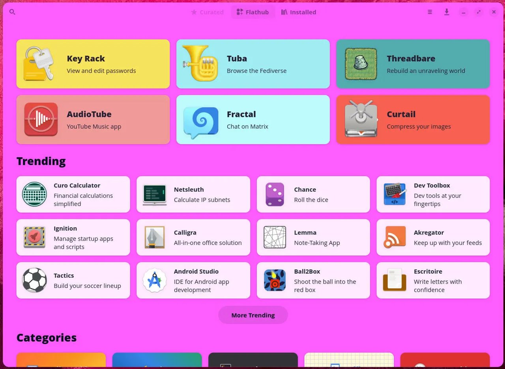Screen dimensions: 505x369
Task: Open the Threadbare featured banner
Action: point(413,64)
